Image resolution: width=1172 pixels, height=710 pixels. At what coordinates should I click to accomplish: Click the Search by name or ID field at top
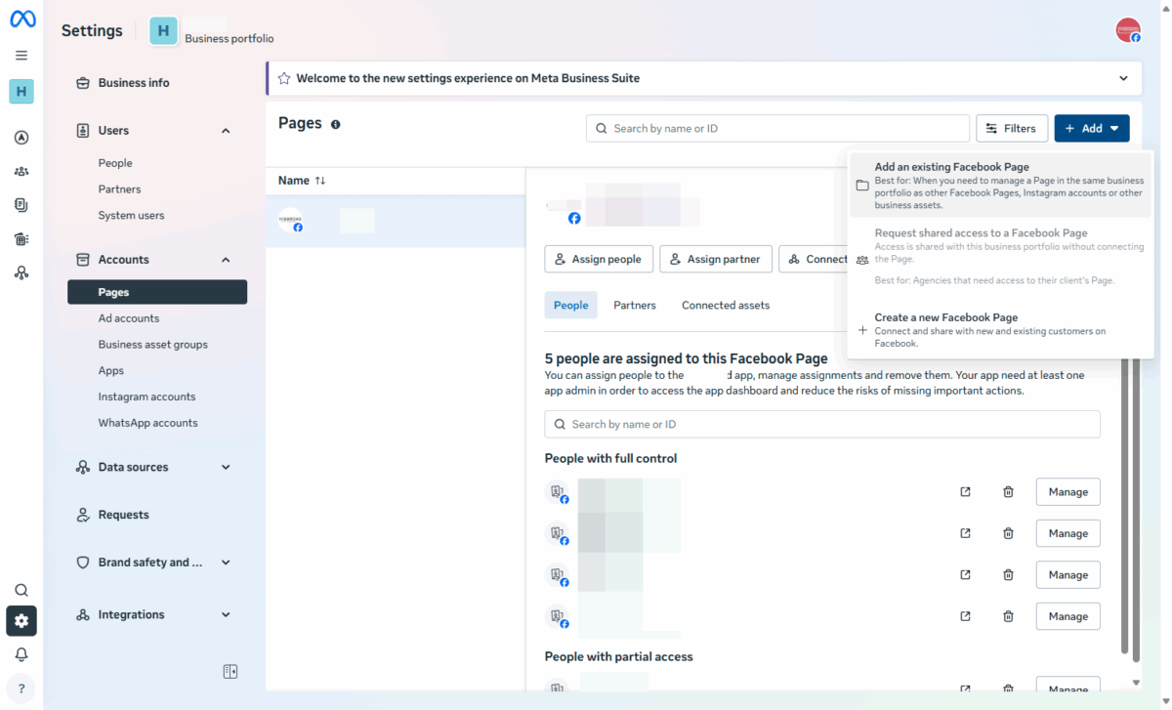pyautogui.click(x=777, y=128)
